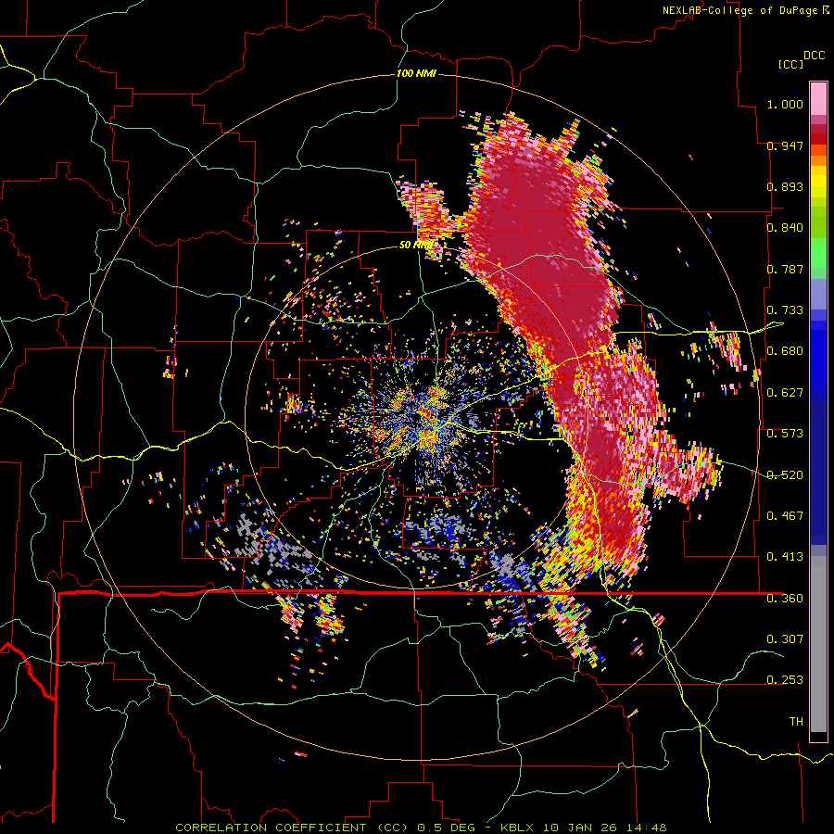Pick the gray segment of color bar
Screen dimensions: 834x834
(818, 644)
